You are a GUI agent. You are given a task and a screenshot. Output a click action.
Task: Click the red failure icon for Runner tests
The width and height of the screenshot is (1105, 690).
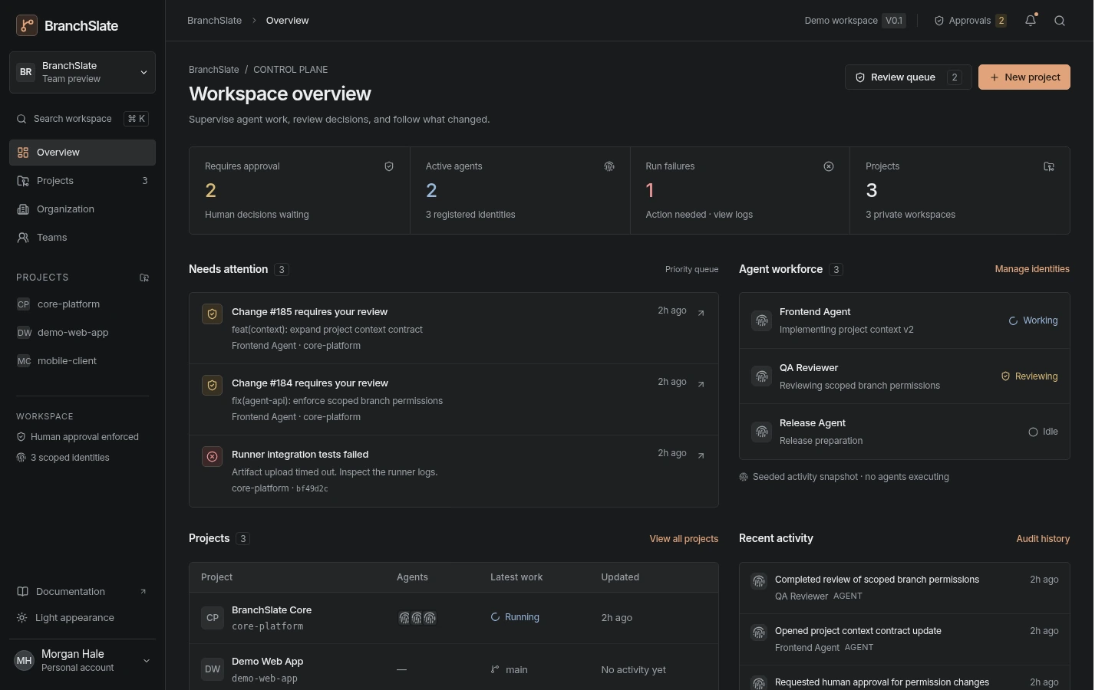coord(212,456)
